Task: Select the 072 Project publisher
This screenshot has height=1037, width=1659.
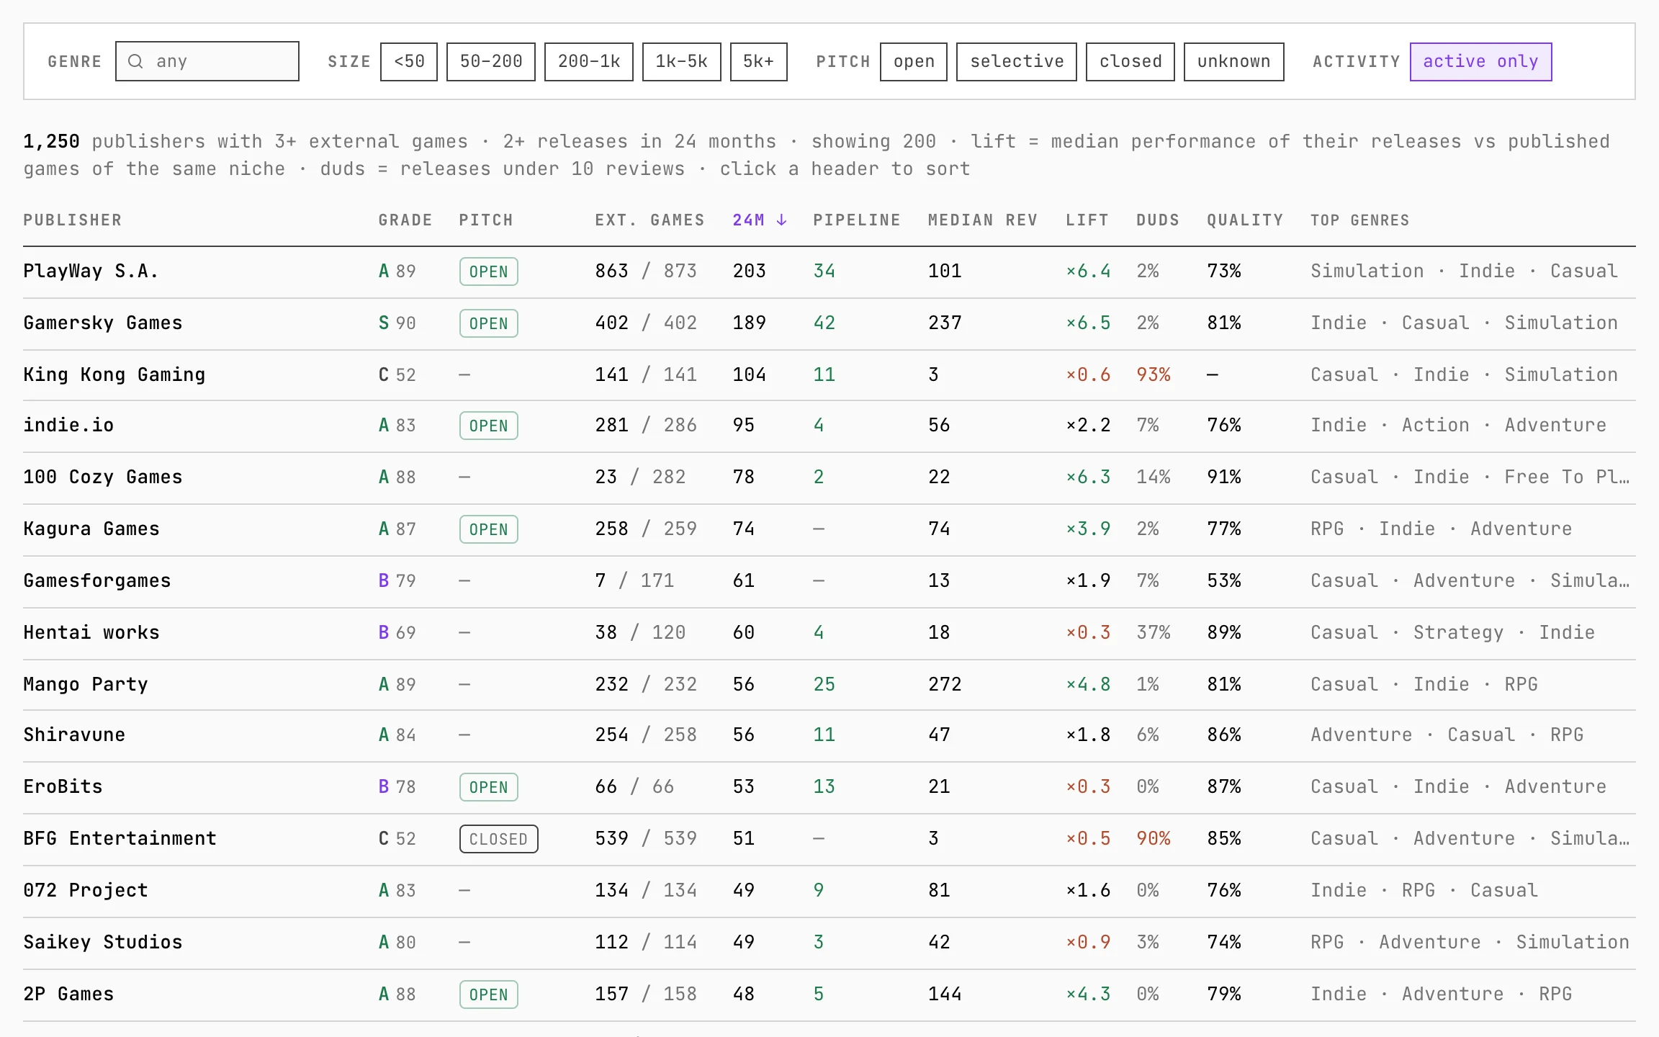Action: (85, 890)
